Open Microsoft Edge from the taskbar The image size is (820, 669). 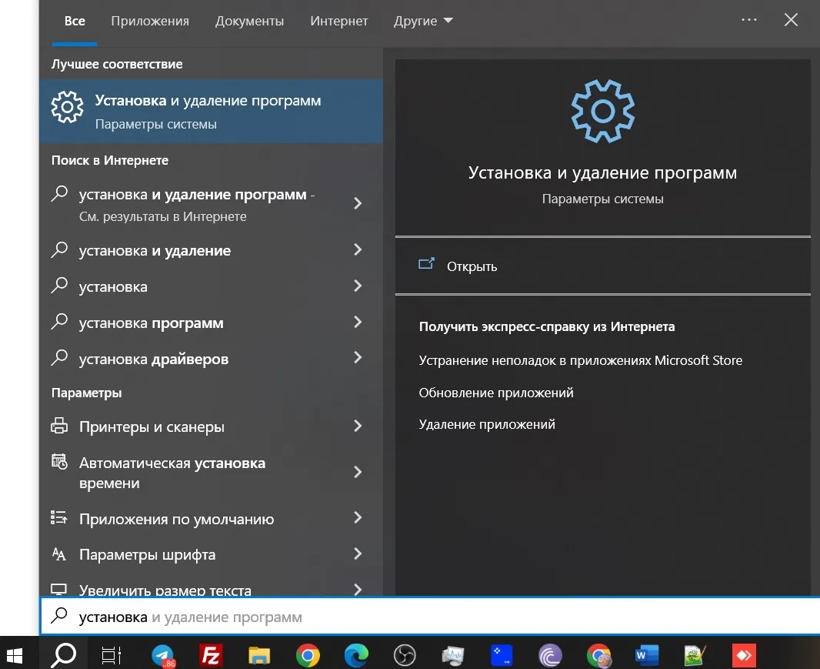(x=356, y=655)
